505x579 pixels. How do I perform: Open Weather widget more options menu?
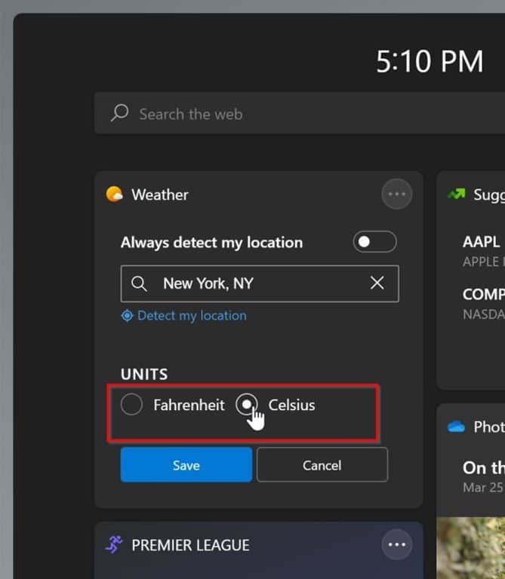(397, 195)
